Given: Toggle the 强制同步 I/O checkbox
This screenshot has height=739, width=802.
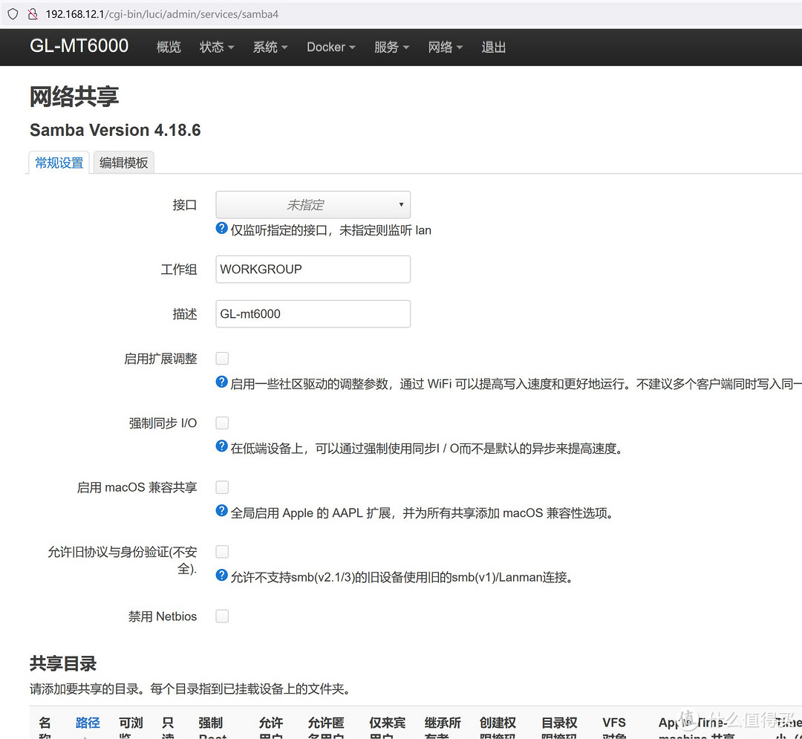Looking at the screenshot, I should [x=222, y=423].
